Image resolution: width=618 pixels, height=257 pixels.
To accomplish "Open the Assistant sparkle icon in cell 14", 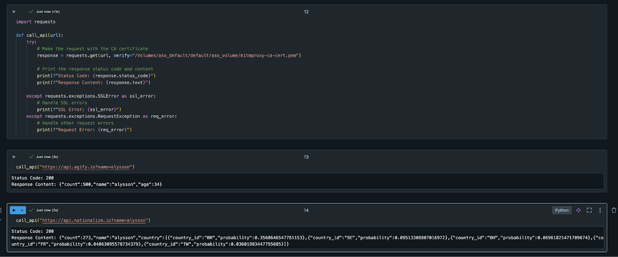I will point(578,210).
